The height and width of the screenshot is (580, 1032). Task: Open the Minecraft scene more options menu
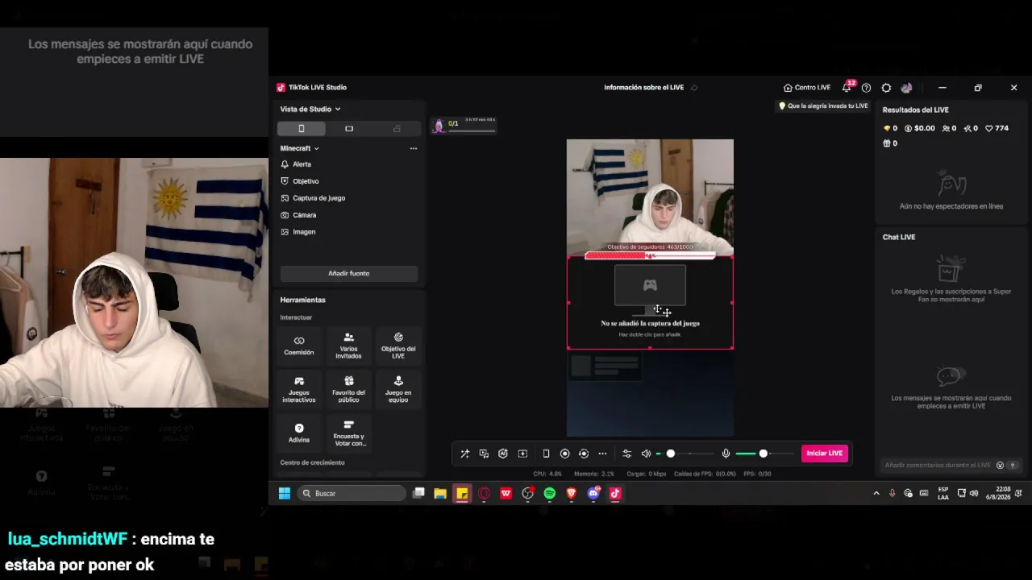click(x=414, y=148)
